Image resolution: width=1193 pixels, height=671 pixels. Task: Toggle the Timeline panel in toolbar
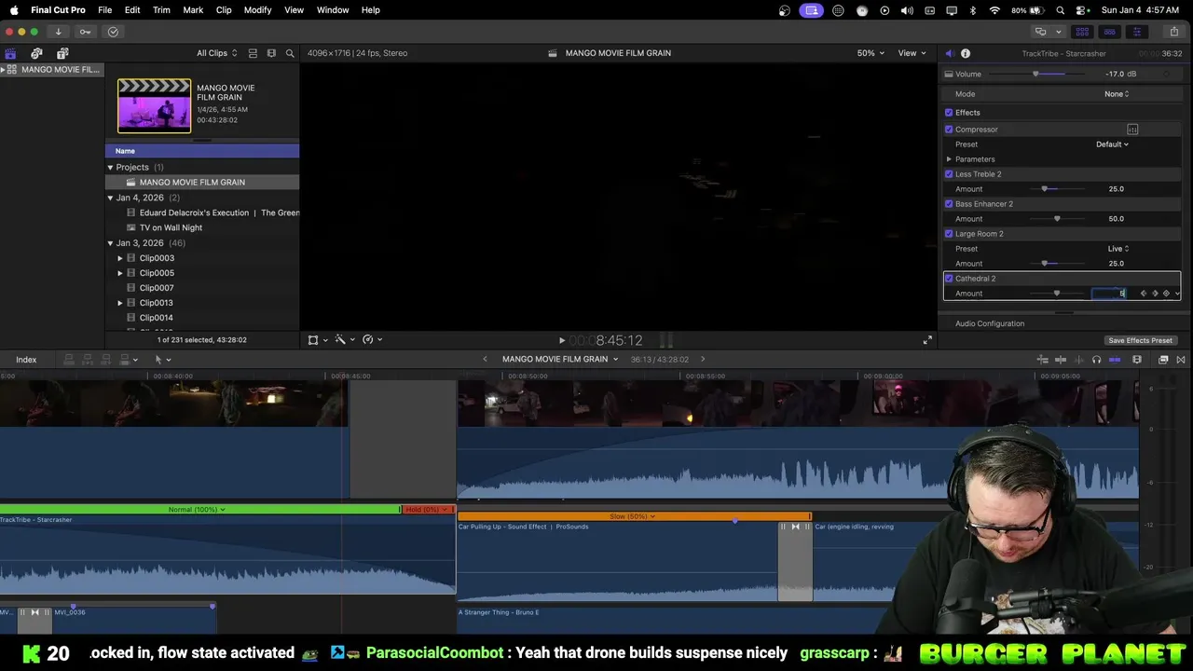tap(1109, 32)
